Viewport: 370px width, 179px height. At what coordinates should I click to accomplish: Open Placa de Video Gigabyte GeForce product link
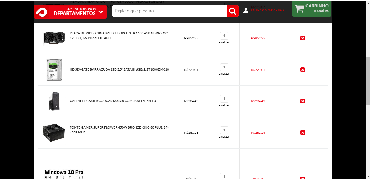coord(119,36)
